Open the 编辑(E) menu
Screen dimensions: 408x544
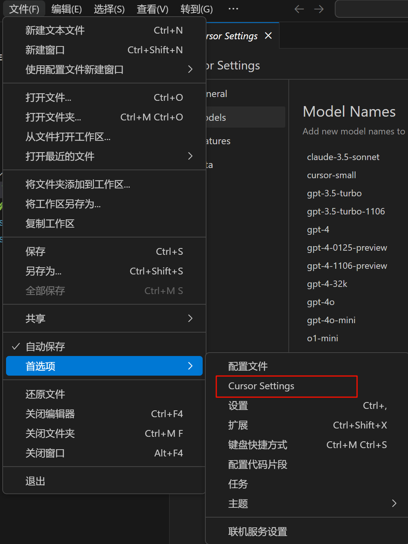pyautogui.click(x=66, y=9)
